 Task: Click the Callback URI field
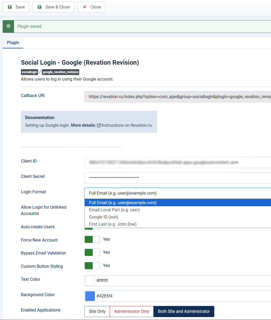click(x=177, y=97)
